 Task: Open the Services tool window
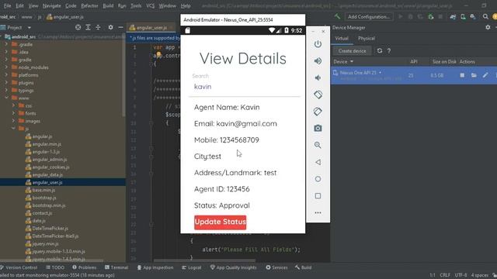(x=276, y=267)
